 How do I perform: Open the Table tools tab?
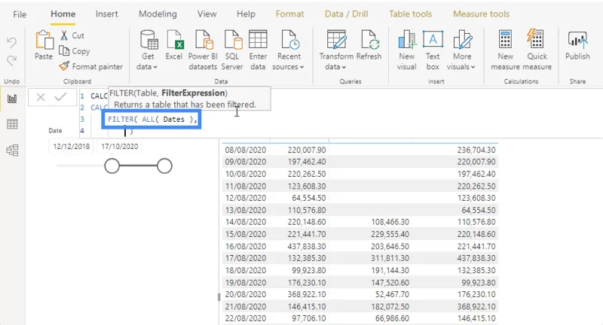click(410, 14)
